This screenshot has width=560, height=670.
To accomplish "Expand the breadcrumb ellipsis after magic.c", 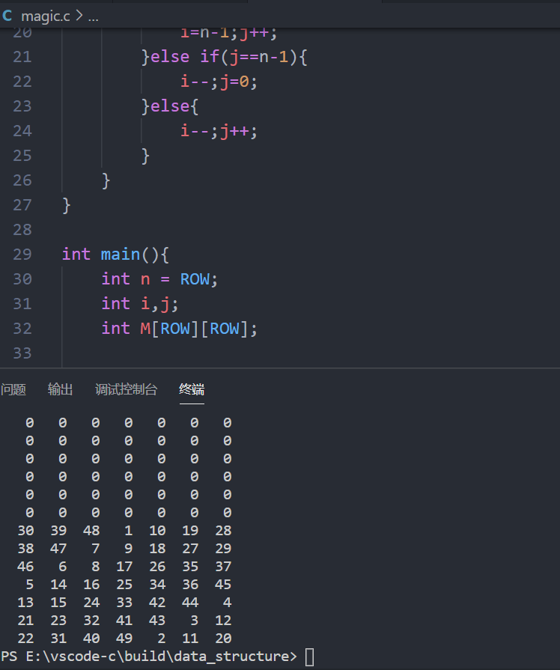I will pyautogui.click(x=93, y=16).
